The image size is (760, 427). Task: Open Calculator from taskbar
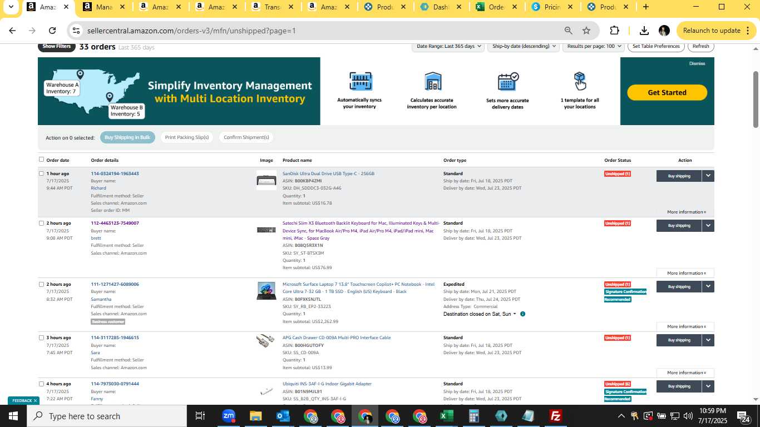[x=473, y=416]
